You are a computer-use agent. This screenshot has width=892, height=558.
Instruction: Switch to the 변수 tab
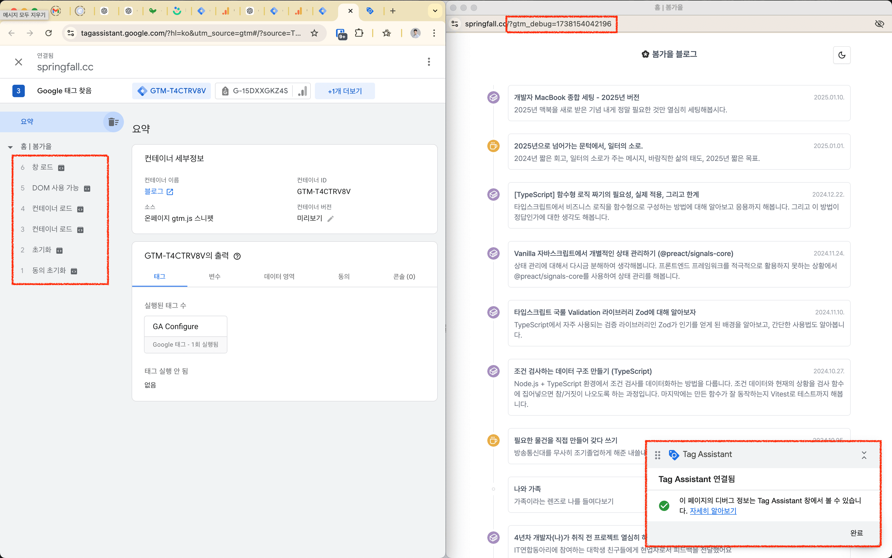coord(214,276)
